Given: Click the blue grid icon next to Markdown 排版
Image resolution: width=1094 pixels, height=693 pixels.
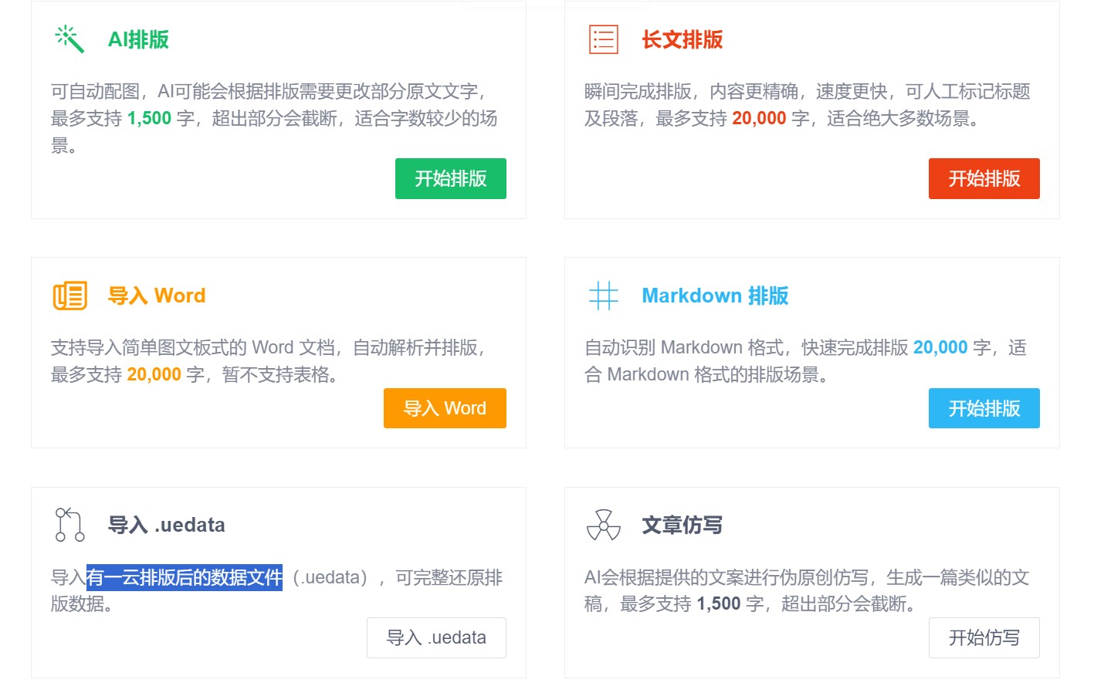Looking at the screenshot, I should coord(605,295).
